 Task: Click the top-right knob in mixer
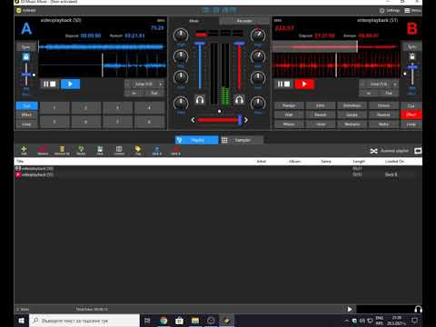tap(258, 35)
